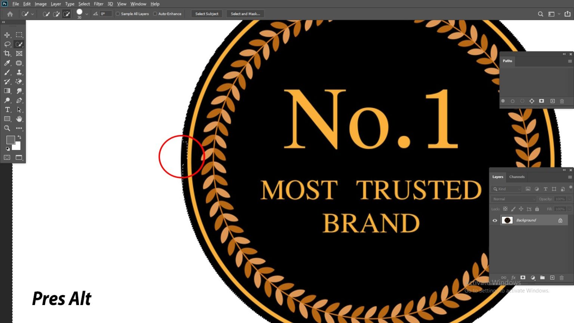Activate the Hand tool

coord(19,119)
